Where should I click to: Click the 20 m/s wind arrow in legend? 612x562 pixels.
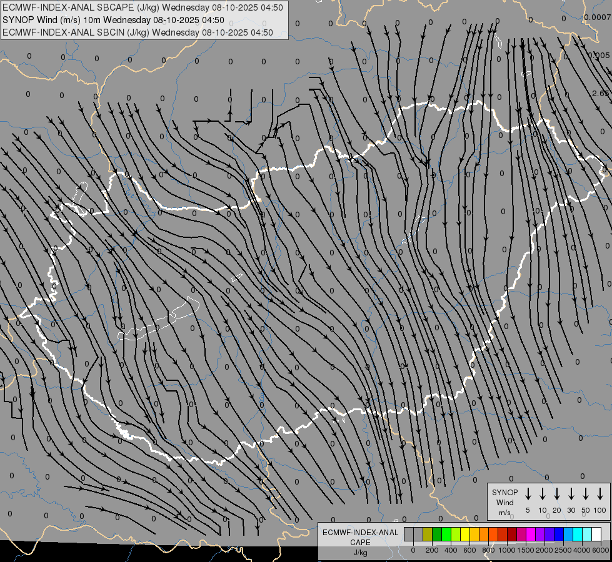point(557,493)
